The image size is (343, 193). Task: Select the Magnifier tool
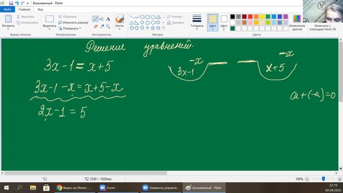pos(108,26)
